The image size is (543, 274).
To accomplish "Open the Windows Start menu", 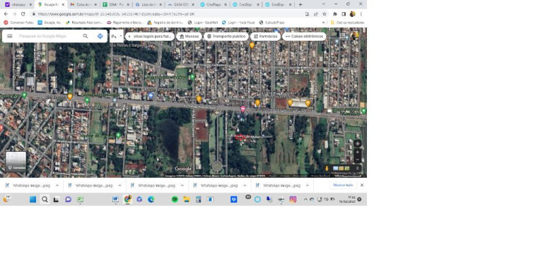I will click(x=33, y=199).
